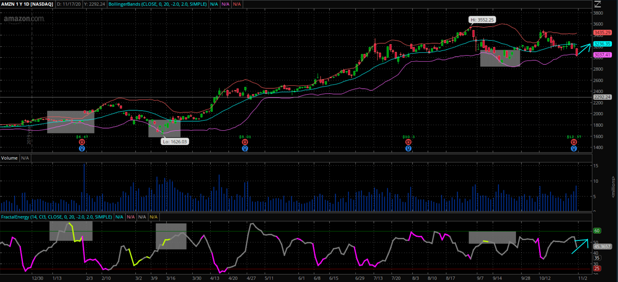Click the blue lightbulb event icon near 8/3

click(408, 149)
